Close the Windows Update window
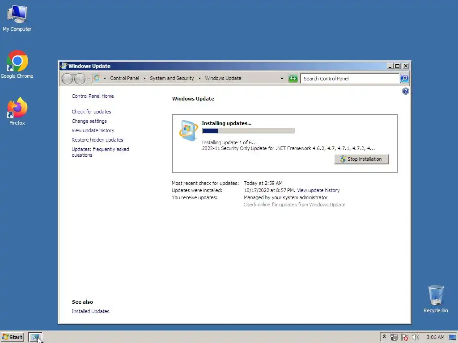Image resolution: width=458 pixels, height=343 pixels. coord(406,66)
